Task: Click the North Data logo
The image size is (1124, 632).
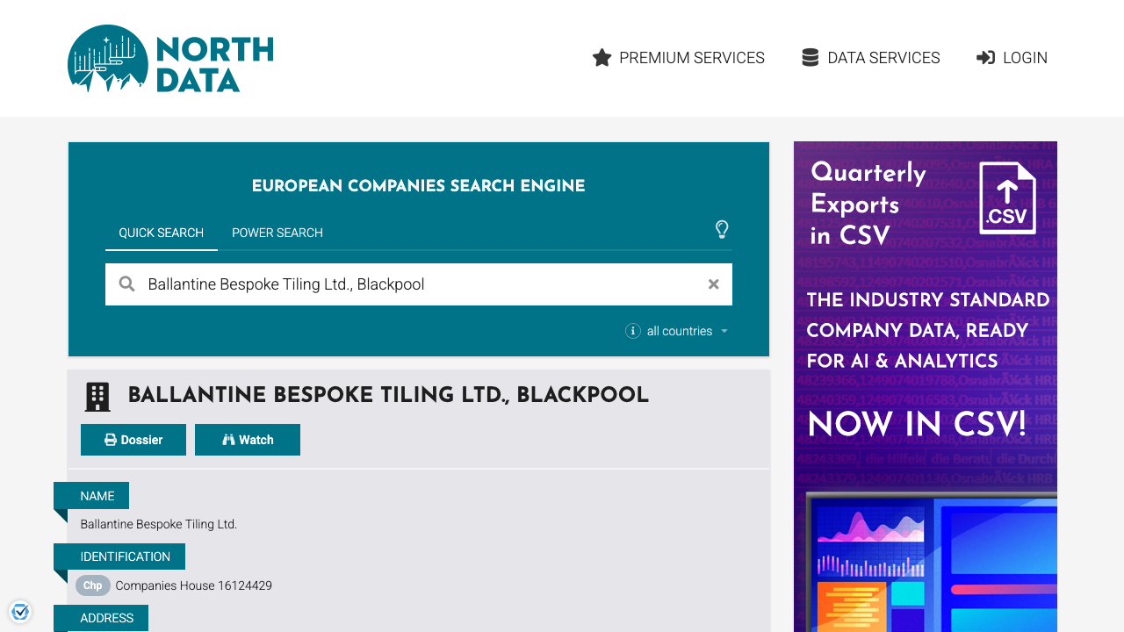Action: tap(170, 59)
